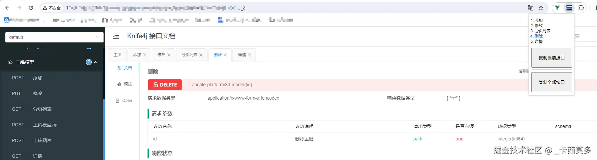Open POST 上传模型zip in the sidebar
This screenshot has width=597, height=160.
[x=52, y=125]
